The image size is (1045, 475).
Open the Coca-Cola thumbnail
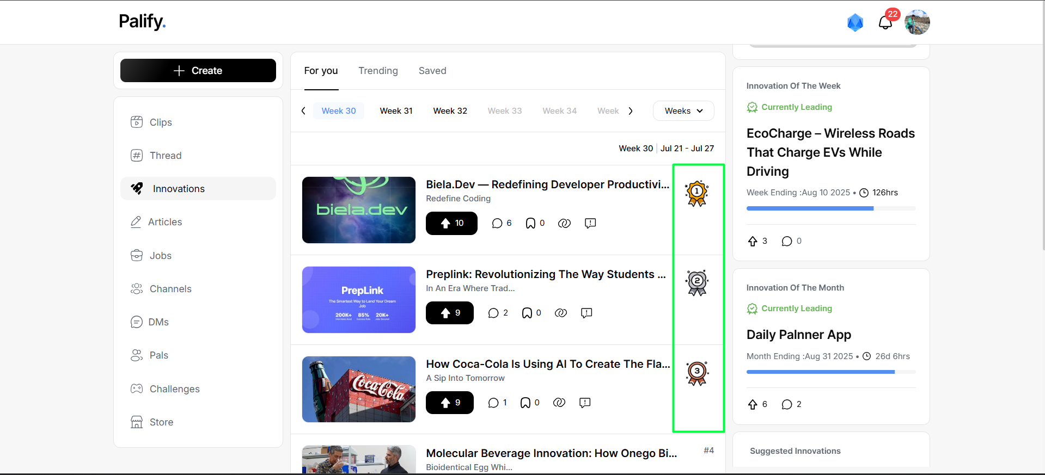click(359, 389)
